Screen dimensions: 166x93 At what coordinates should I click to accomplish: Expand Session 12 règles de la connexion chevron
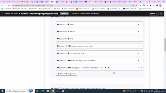[138, 60]
